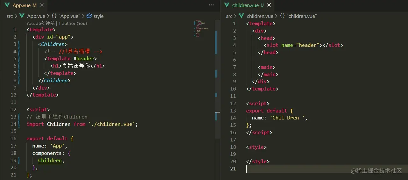
Task: Click the id="app" attribute in App.vue
Action: point(59,37)
